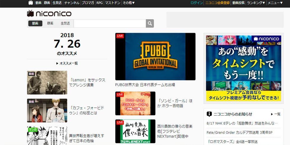The width and height of the screenshot is (290, 145).
Task: Click the info icon beside ニコニコからのお知らせ
Action: (209, 114)
